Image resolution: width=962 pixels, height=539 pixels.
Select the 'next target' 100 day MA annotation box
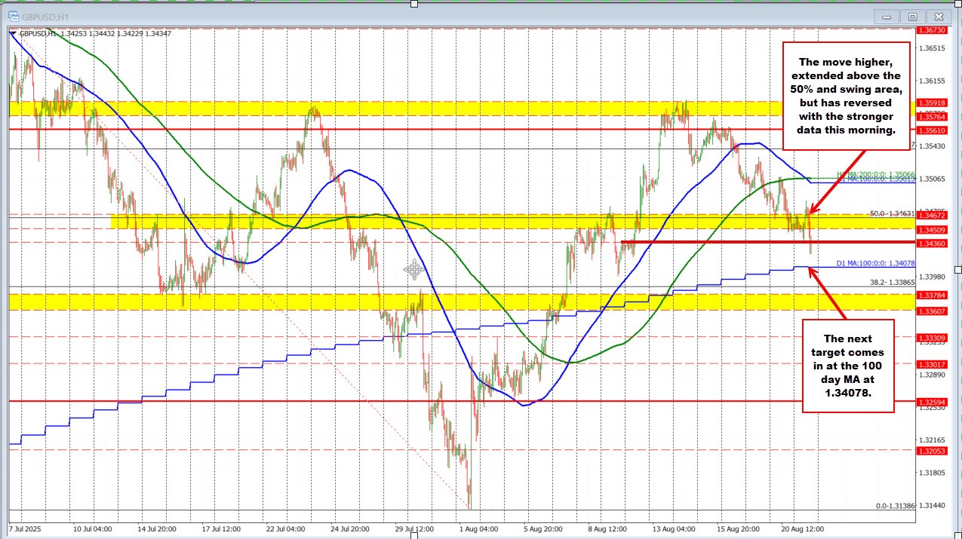847,366
